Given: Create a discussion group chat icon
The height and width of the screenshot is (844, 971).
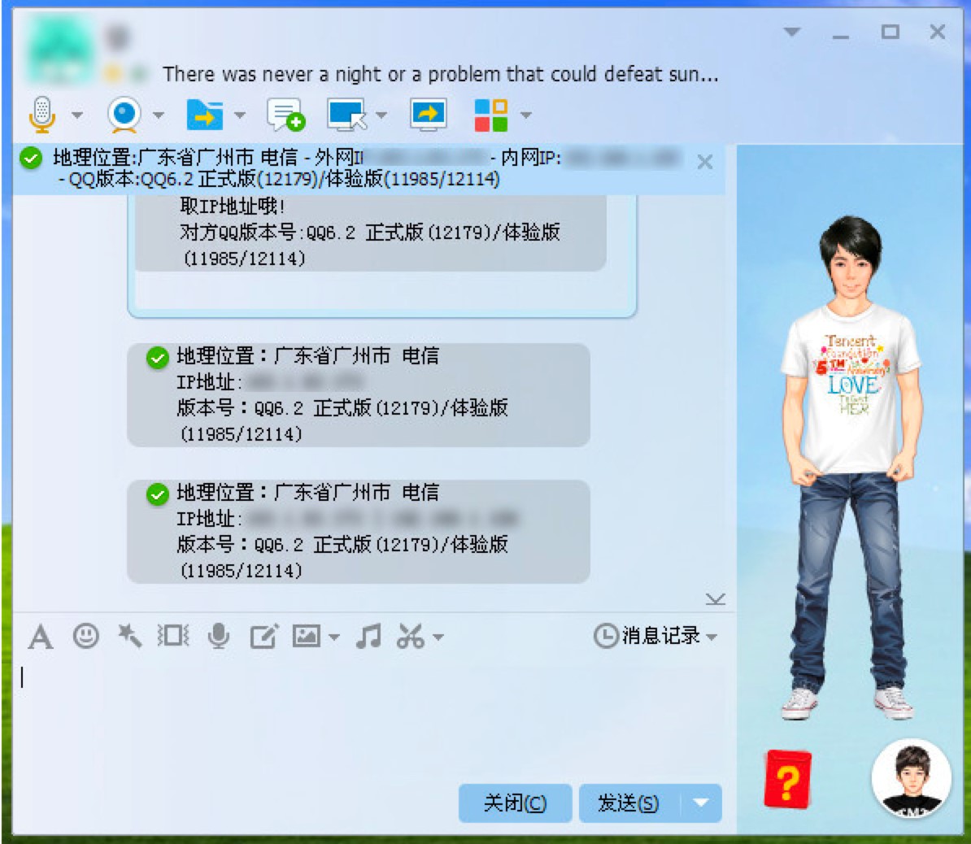Looking at the screenshot, I should [285, 115].
